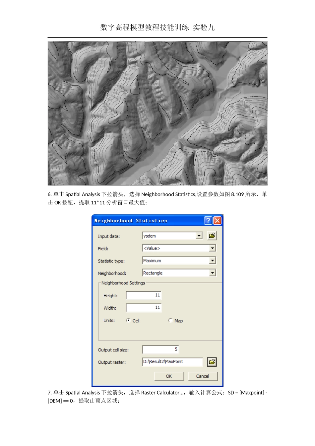Select the Map units radio button
This screenshot has height=446, width=315.
coord(170,321)
